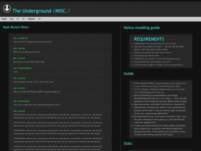Click the Nexus BrowserHax requirement line
The width and height of the screenshot is (201, 151).
pyautogui.click(x=152, y=62)
